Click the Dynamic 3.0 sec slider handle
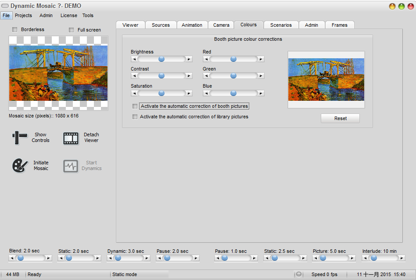The height and width of the screenshot is (280, 416). coord(118,258)
